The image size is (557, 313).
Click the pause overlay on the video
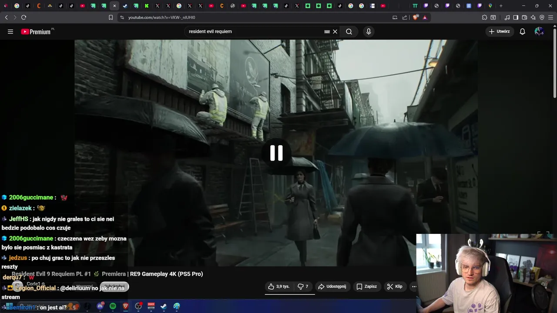tap(276, 153)
